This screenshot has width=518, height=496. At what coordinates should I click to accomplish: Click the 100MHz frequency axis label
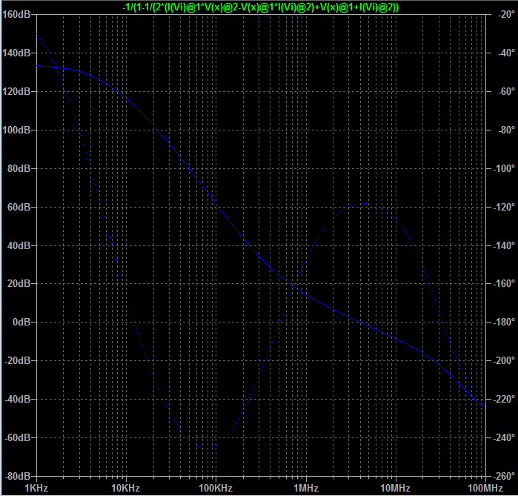tap(485, 488)
